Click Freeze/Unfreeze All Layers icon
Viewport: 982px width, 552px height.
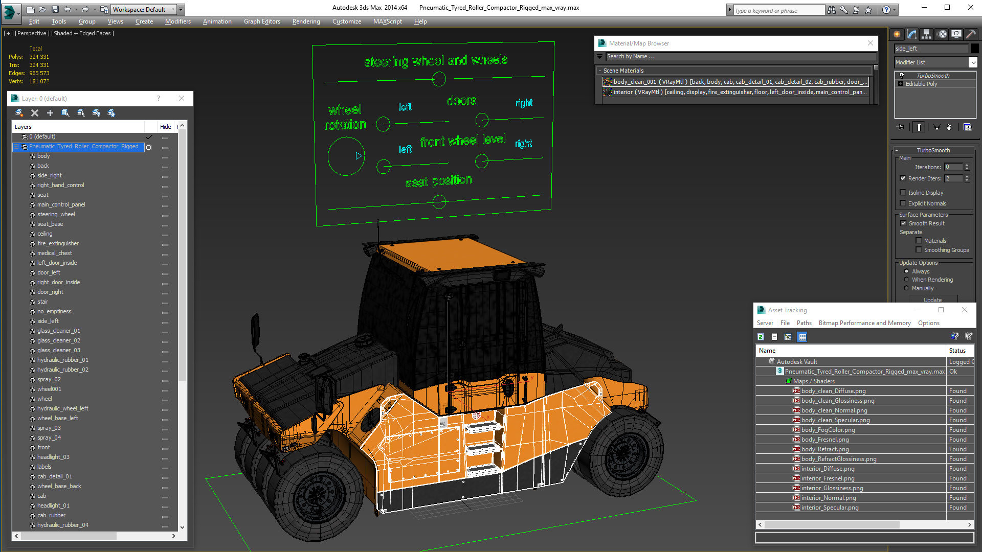pyautogui.click(x=111, y=113)
